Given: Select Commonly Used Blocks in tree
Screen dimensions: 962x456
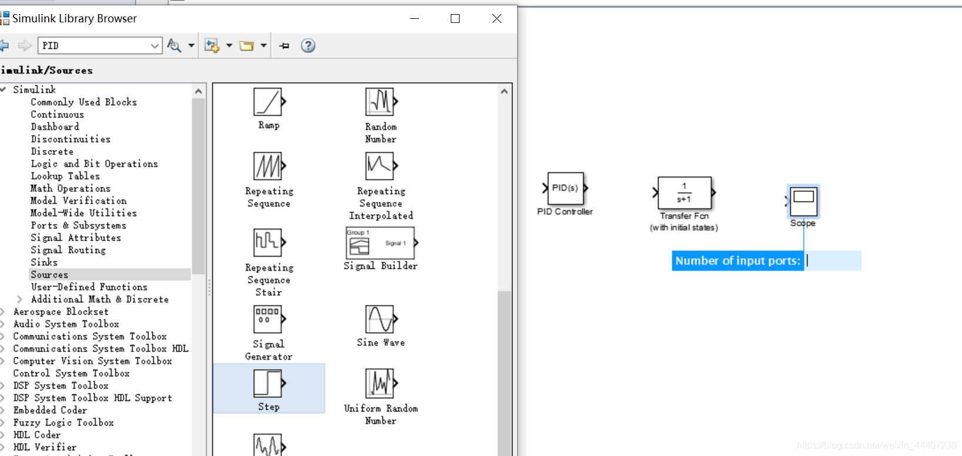Looking at the screenshot, I should pyautogui.click(x=84, y=102).
